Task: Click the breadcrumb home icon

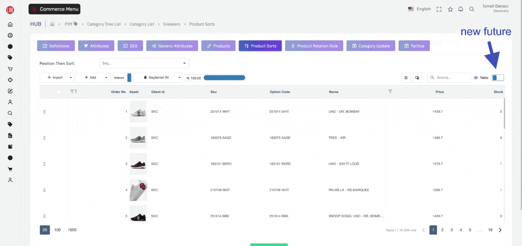Action: [x=52, y=24]
